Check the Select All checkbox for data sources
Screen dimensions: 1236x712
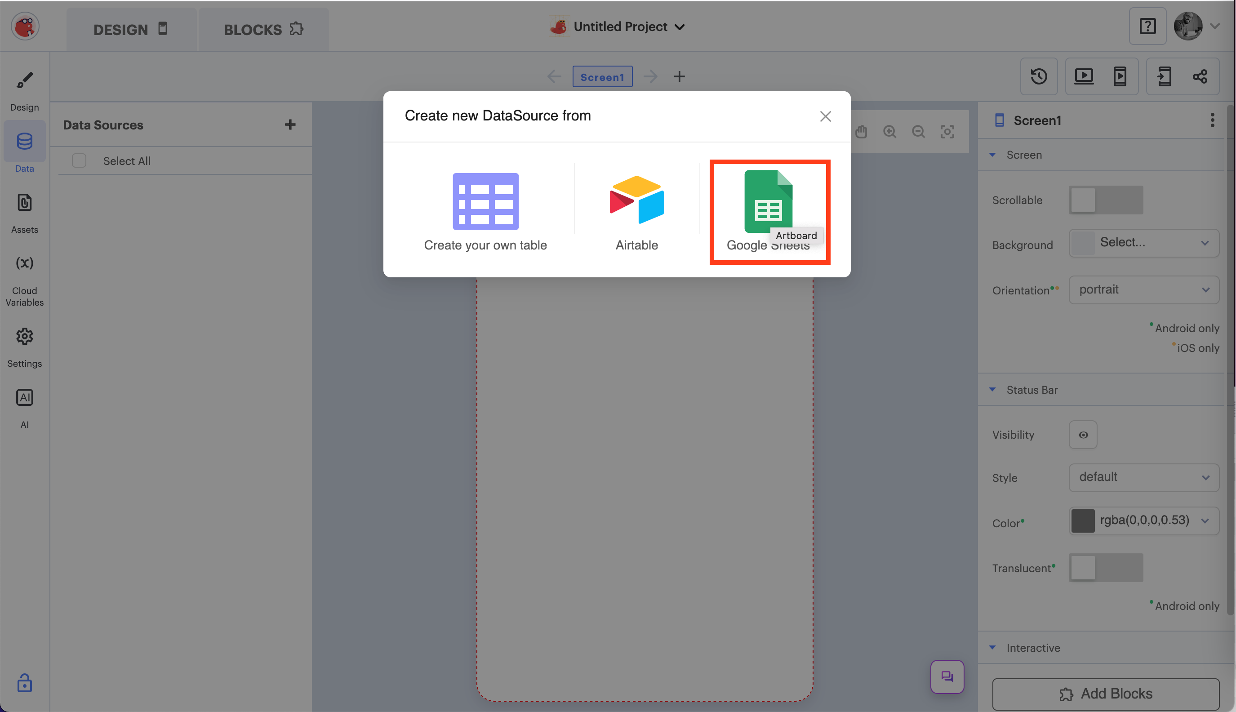pos(79,160)
